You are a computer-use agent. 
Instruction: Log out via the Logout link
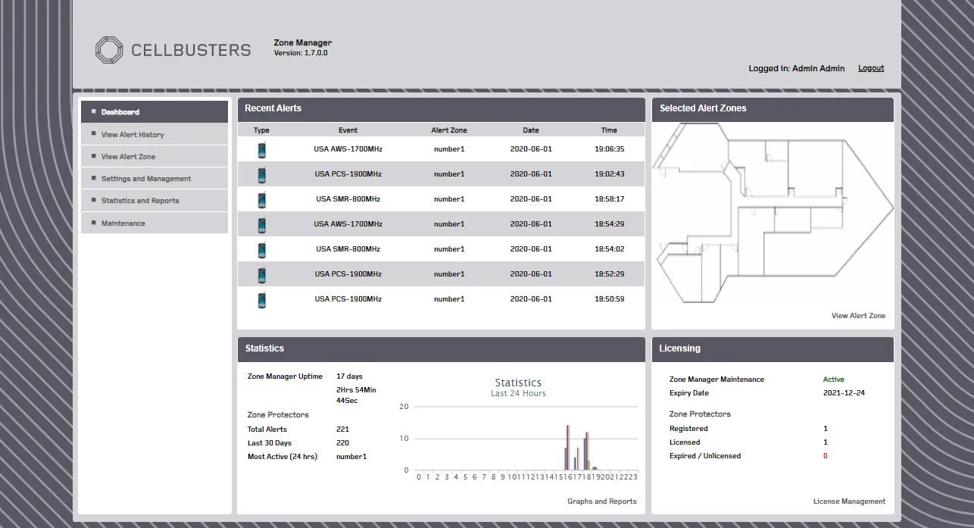[871, 68]
